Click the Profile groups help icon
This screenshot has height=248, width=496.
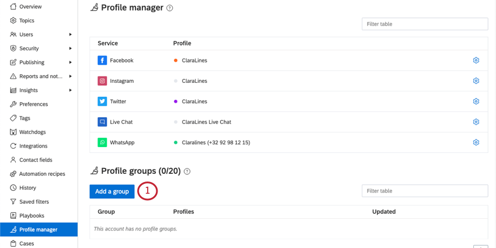click(x=187, y=172)
